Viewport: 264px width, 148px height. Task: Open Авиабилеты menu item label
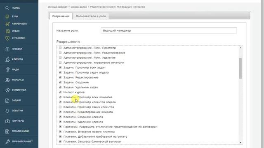(19, 24)
